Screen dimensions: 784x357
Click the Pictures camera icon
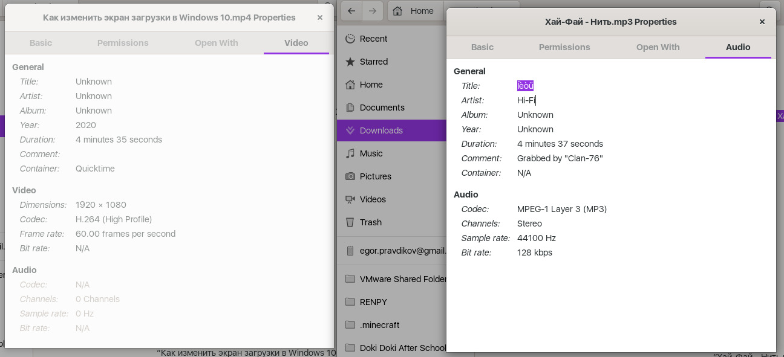click(350, 176)
